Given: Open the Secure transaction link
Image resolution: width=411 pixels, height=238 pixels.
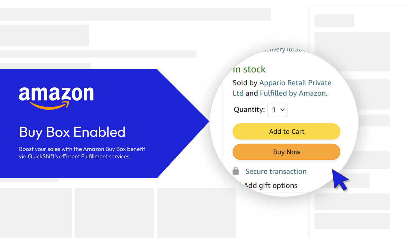Looking at the screenshot, I should click(x=276, y=171).
